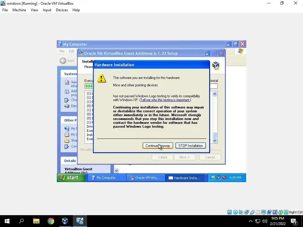The image size is (303, 227).
Task: Open File menu in My Computer window
Action: [62, 51]
